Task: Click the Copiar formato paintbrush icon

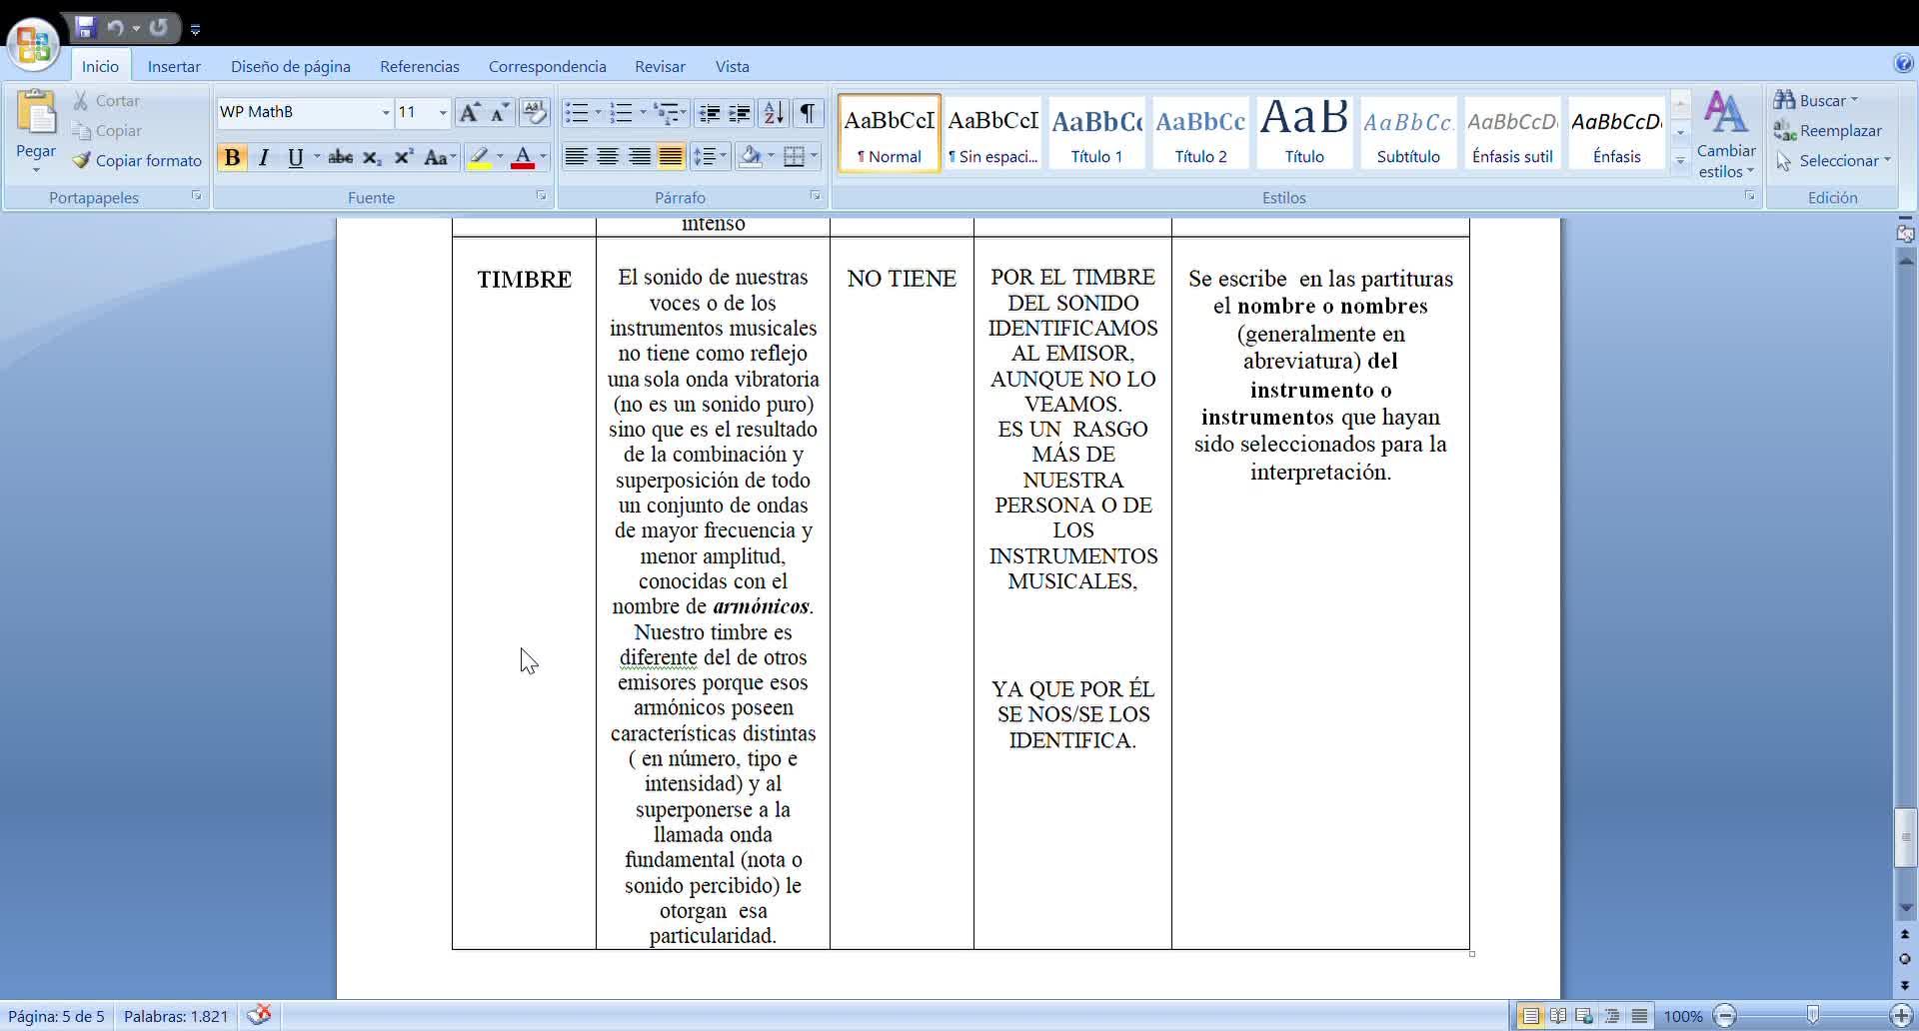Action: coord(82,160)
